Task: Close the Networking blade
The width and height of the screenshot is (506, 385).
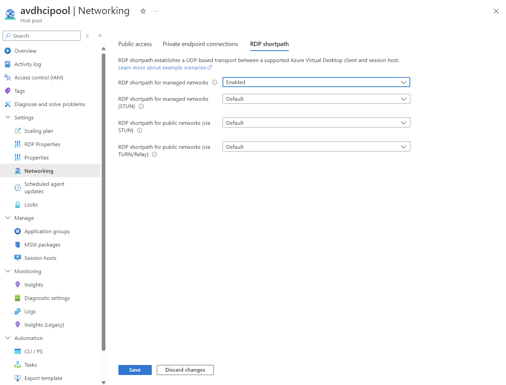Action: point(496,11)
